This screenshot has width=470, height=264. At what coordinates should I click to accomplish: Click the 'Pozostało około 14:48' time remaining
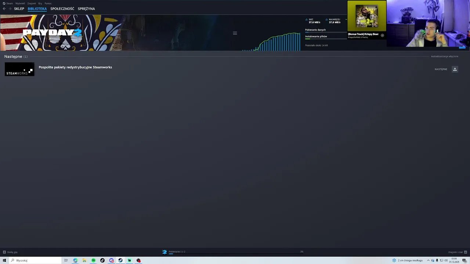click(317, 45)
